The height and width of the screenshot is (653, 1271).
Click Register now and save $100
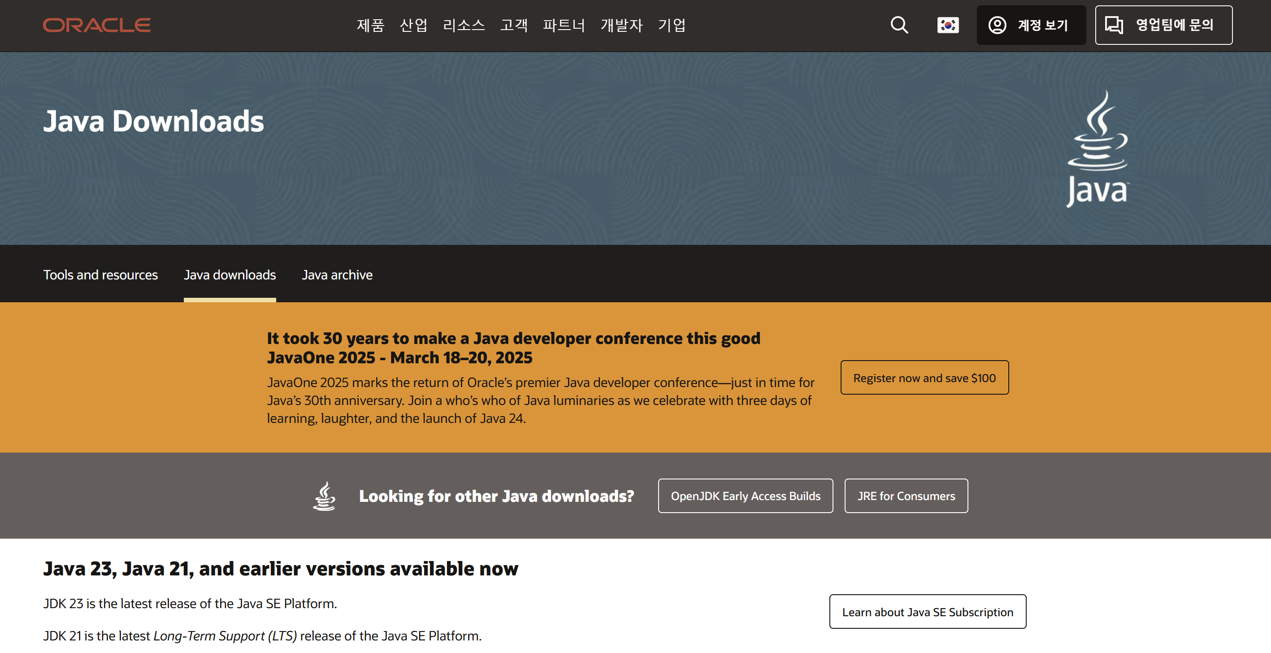pos(924,378)
